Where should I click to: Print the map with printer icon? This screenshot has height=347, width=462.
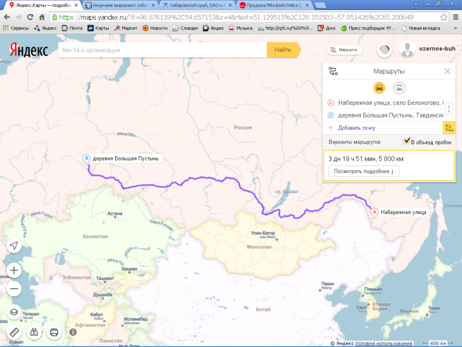coord(54,332)
